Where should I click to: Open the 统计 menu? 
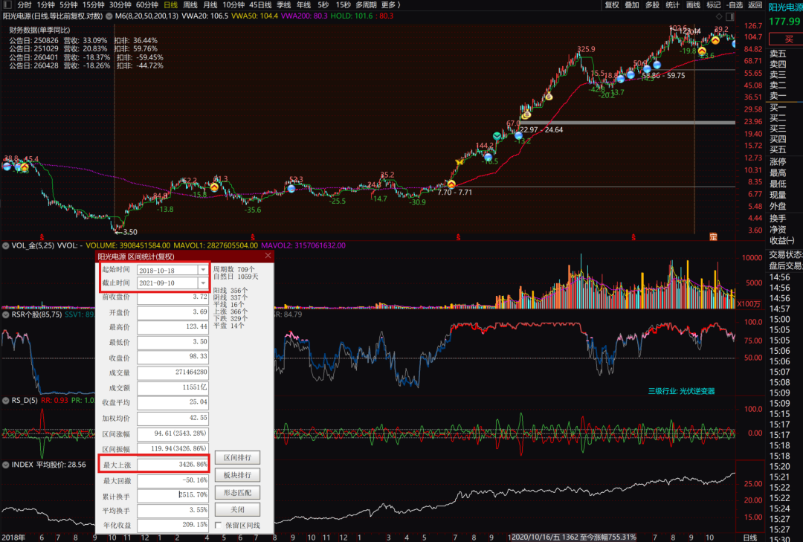point(672,4)
